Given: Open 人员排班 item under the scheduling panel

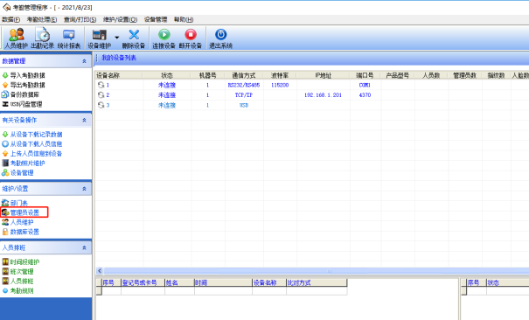Looking at the screenshot, I should [22, 282].
